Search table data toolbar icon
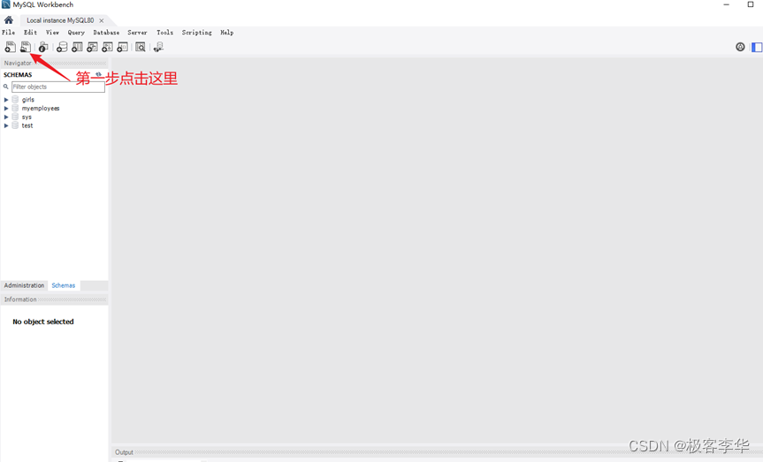This screenshot has width=763, height=462. 141,47
